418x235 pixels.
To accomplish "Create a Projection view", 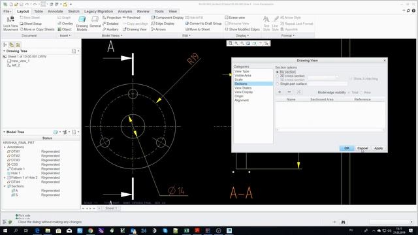I will 112,18.
